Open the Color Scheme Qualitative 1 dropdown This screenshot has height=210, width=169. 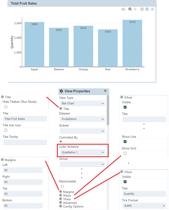[82, 152]
